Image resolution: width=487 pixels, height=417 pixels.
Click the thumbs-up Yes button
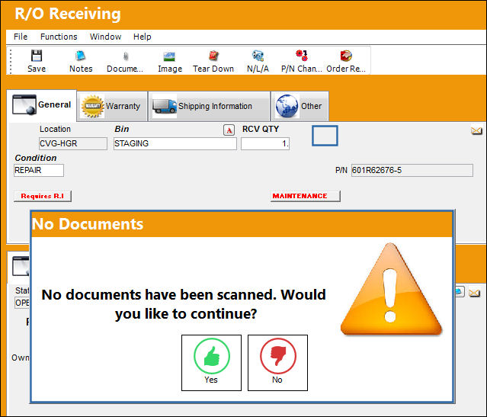[x=211, y=363]
